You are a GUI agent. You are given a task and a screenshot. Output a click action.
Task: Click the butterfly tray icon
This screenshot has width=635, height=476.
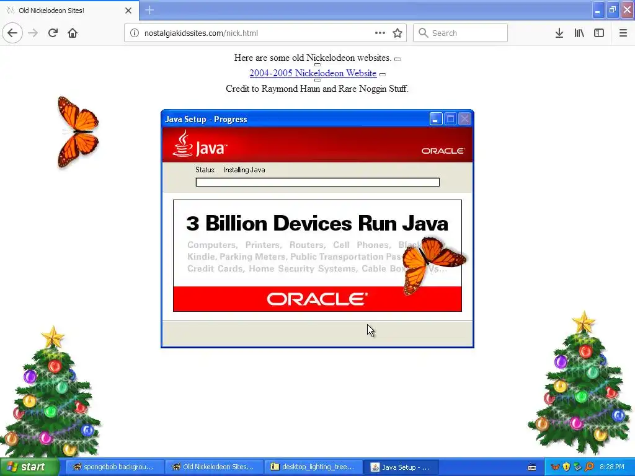point(555,467)
